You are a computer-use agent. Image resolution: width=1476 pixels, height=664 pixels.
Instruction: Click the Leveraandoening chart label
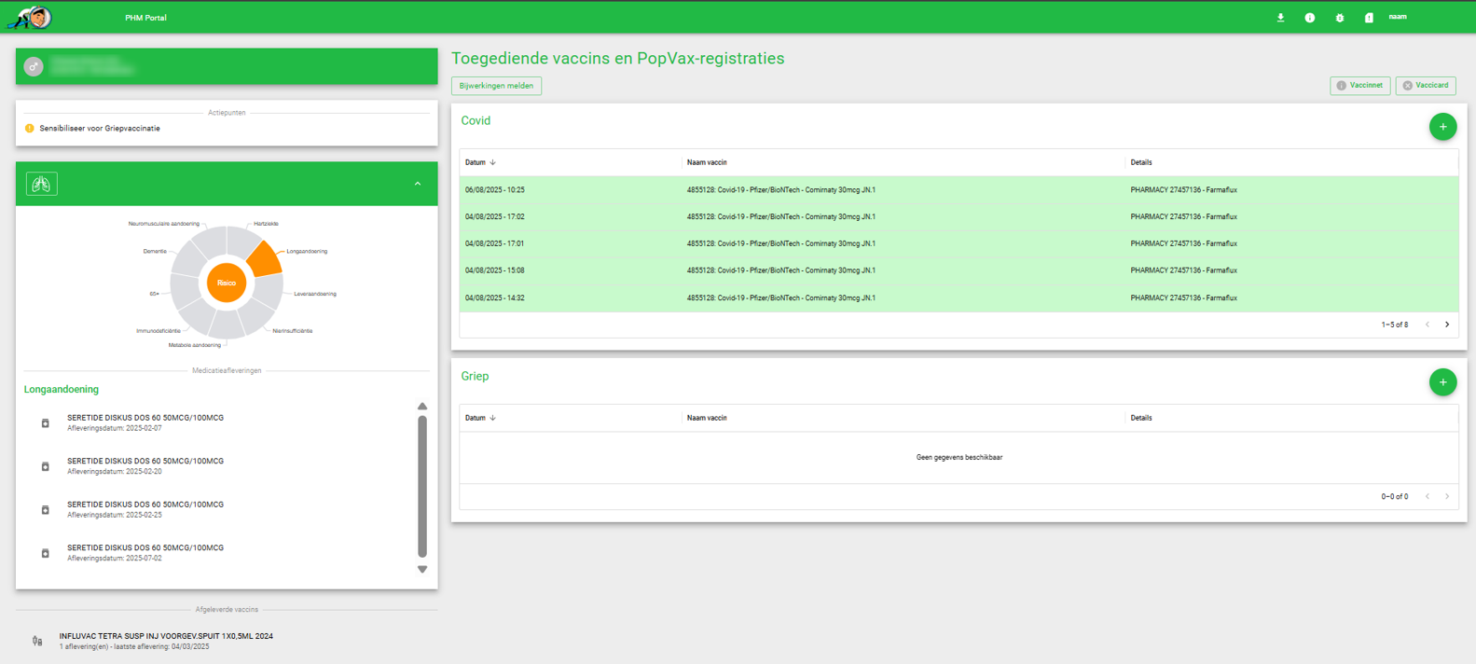click(315, 294)
